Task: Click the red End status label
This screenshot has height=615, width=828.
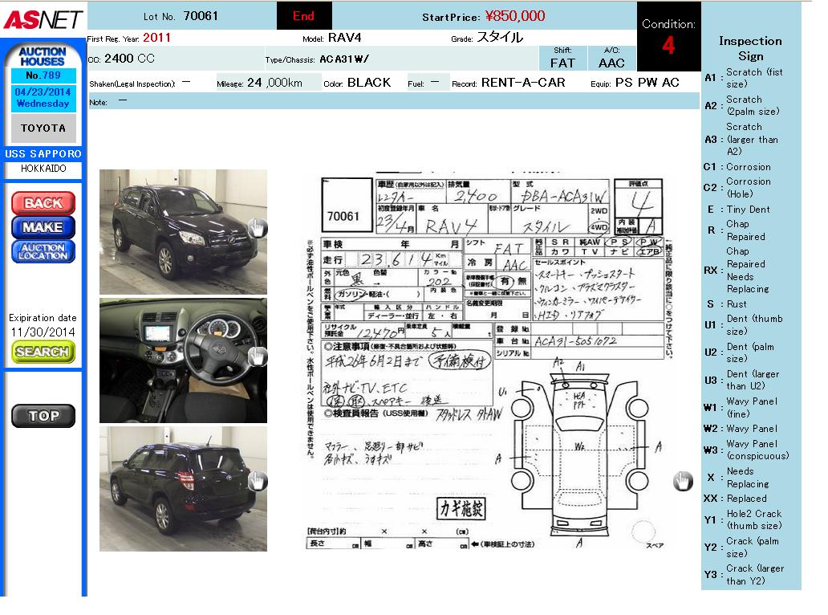Action: [303, 16]
